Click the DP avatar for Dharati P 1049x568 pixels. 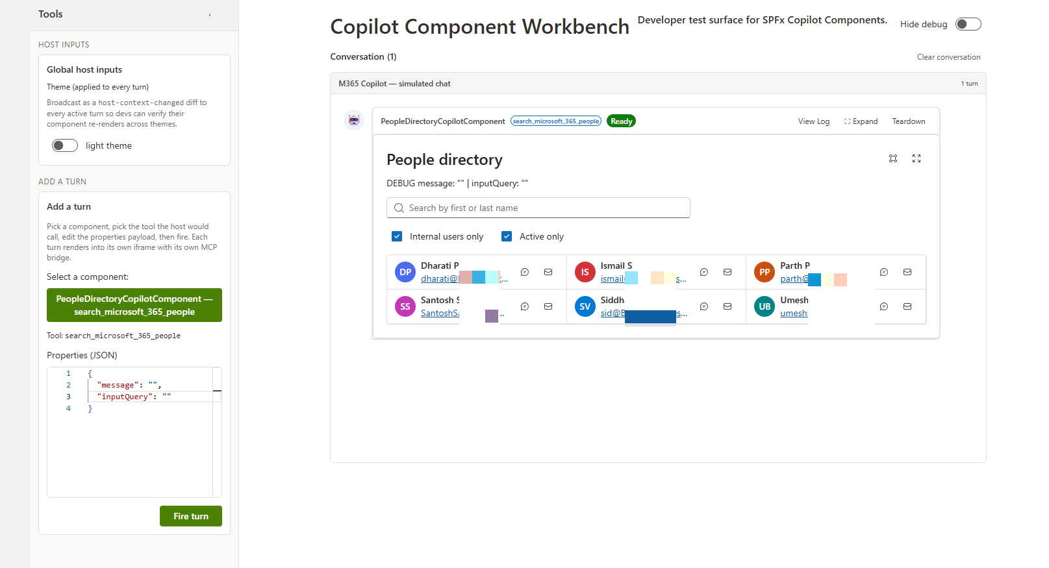(x=405, y=272)
